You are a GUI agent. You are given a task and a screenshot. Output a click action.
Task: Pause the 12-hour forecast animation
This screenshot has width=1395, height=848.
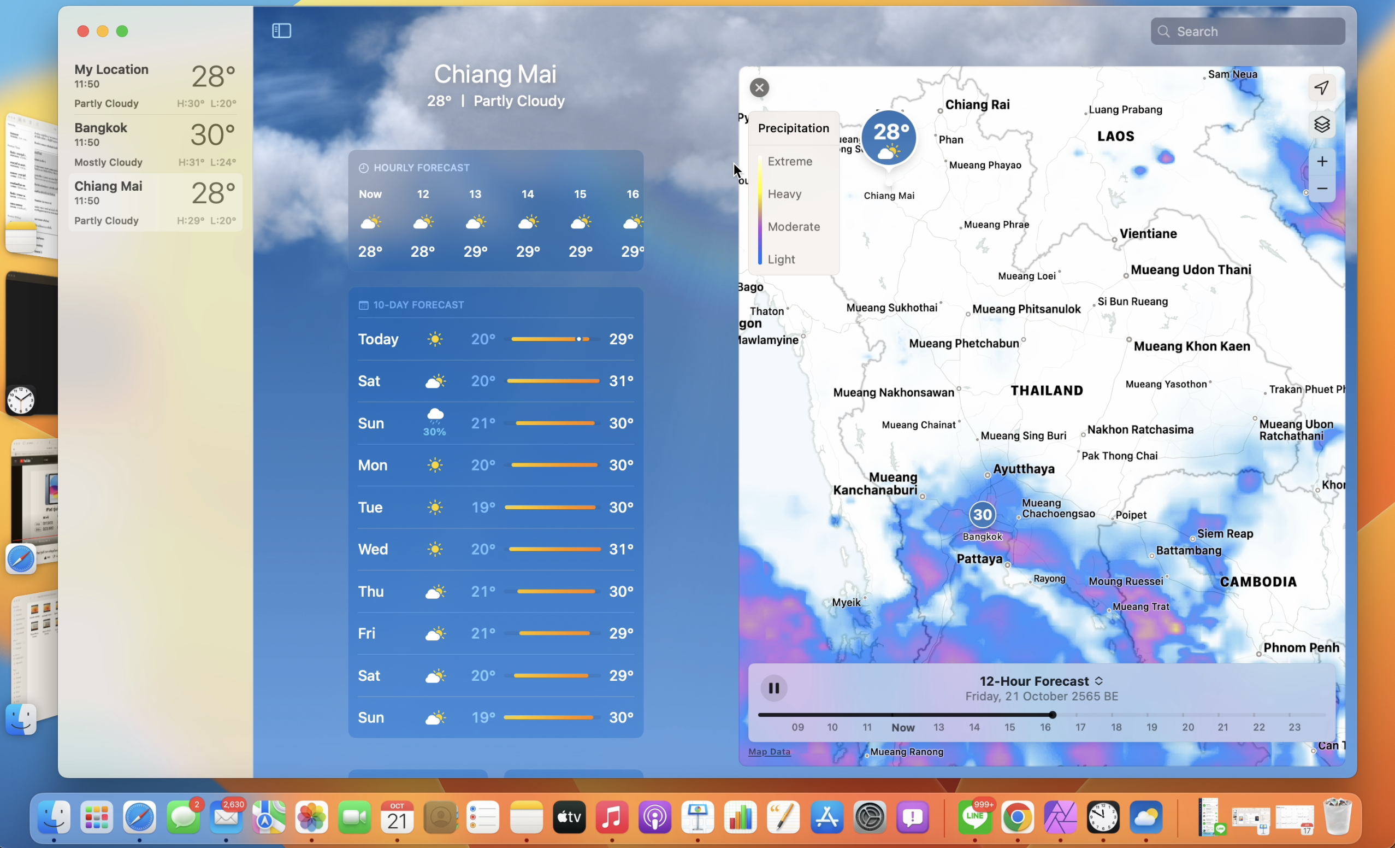pyautogui.click(x=773, y=688)
